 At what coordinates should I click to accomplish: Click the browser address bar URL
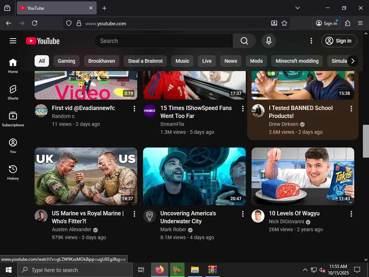pyautogui.click(x=106, y=23)
